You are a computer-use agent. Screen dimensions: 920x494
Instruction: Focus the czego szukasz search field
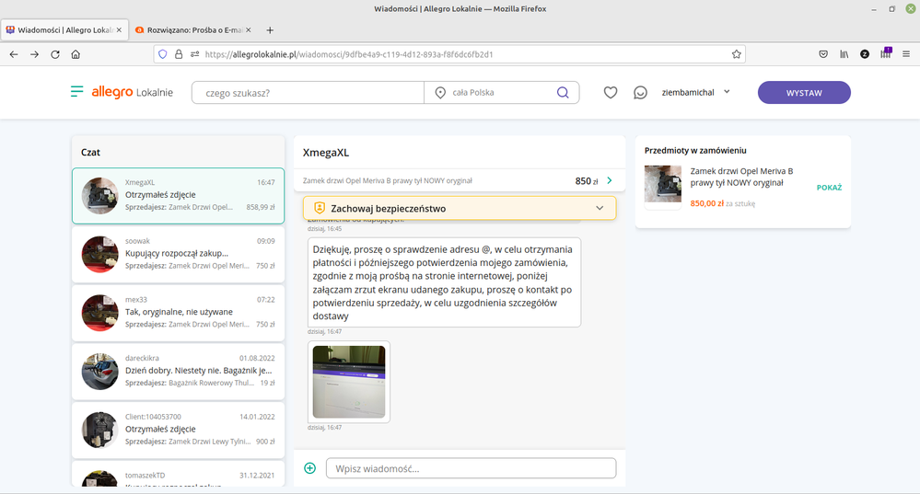coord(308,93)
